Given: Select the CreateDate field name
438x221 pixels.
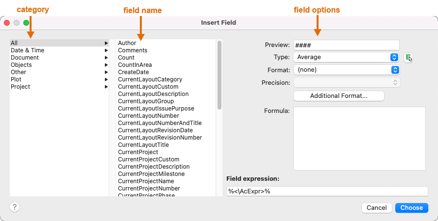Looking at the screenshot, I should tap(133, 72).
